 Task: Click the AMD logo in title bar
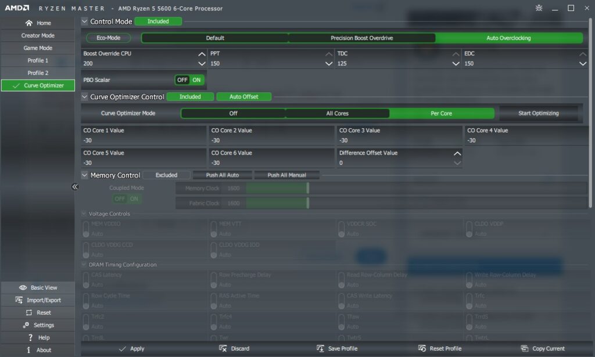(x=17, y=8)
